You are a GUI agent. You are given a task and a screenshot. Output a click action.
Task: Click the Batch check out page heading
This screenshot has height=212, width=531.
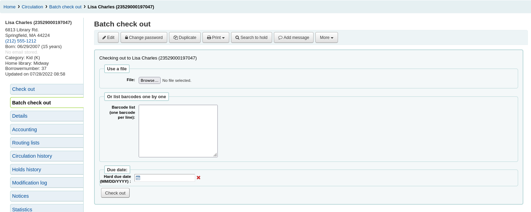[x=122, y=24]
